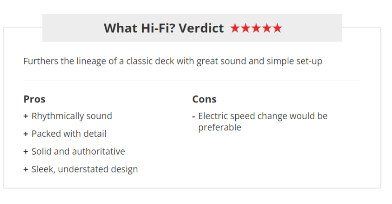Click the minus icon beside Electric speed change
Screen dimensions: 392x204
(x=193, y=116)
